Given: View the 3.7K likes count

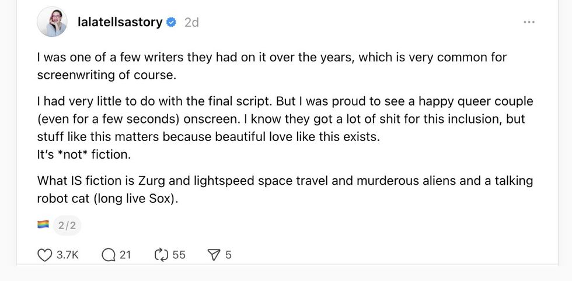Looking at the screenshot, I should pos(68,255).
